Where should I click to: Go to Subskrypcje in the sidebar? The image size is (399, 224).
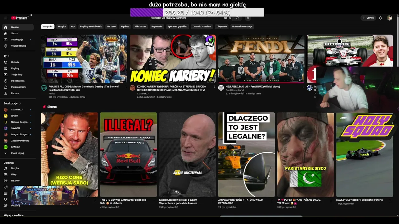click(18, 40)
